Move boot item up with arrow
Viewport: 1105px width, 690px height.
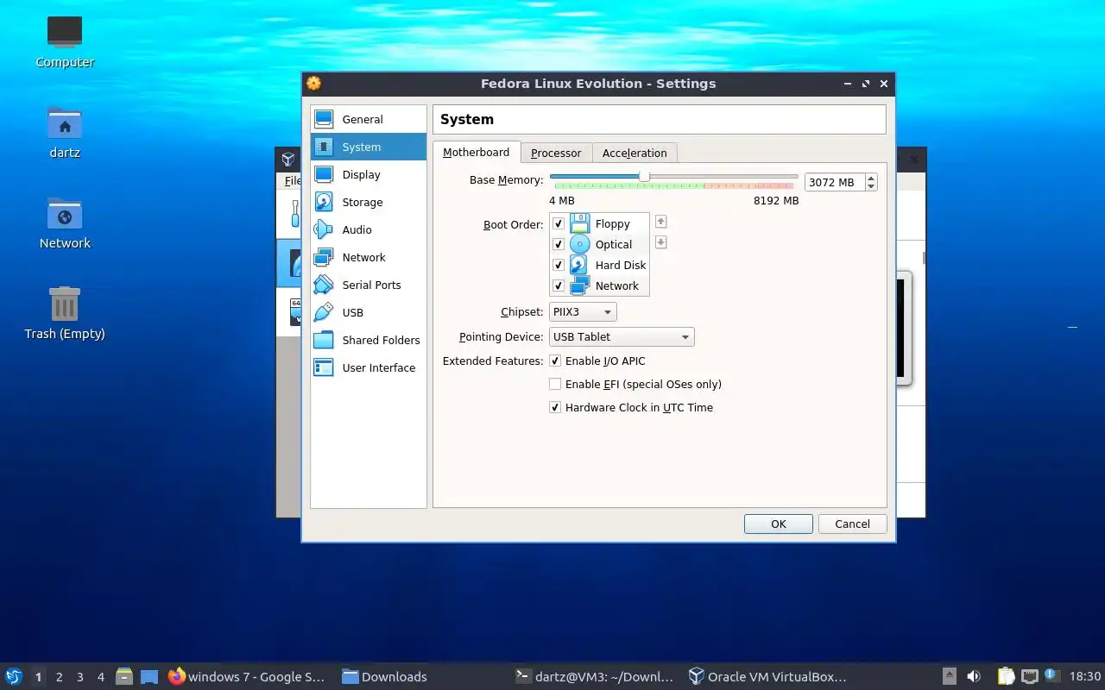[x=660, y=222]
